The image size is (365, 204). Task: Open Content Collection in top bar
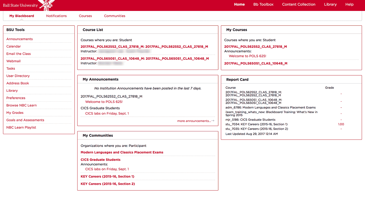pos(299,4)
